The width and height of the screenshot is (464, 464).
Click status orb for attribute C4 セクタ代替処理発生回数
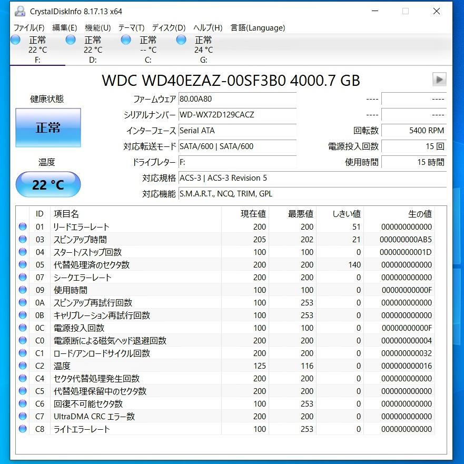[x=23, y=378]
